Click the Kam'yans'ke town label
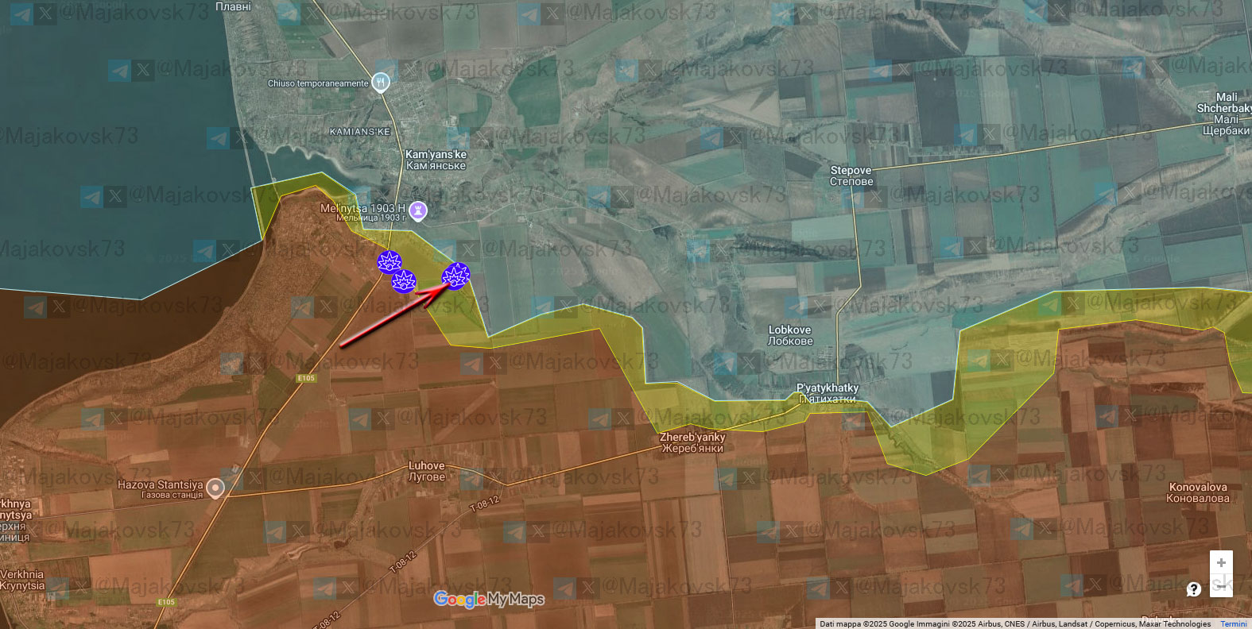The height and width of the screenshot is (629, 1252). click(436, 160)
